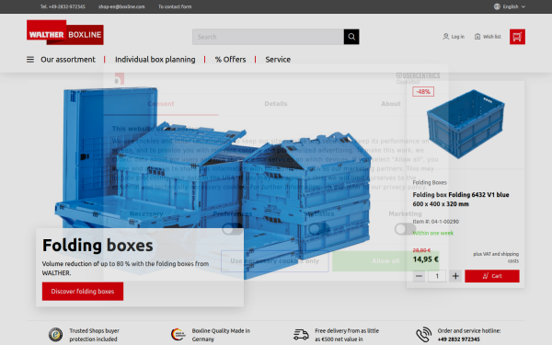
Task: Open the Our assortment menu
Action: click(67, 60)
